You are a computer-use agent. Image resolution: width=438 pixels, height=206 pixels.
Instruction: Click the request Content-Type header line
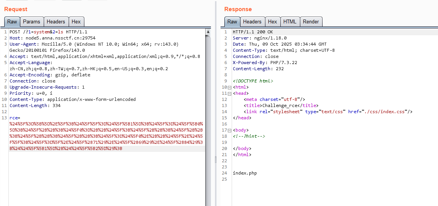point(72,99)
